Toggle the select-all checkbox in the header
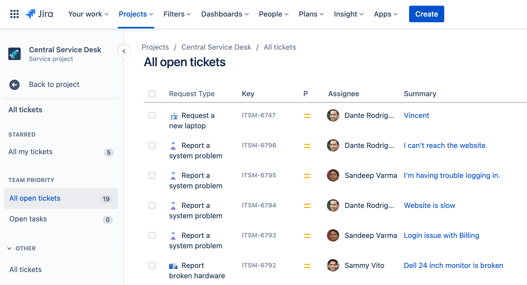 pyautogui.click(x=152, y=93)
